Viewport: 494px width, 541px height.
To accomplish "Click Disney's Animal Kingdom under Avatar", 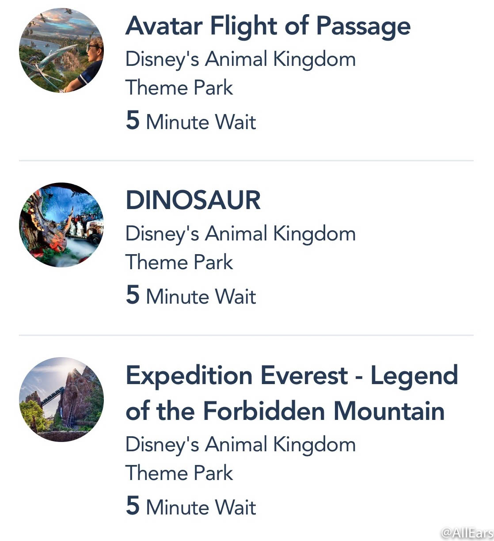I will pyautogui.click(x=241, y=60).
